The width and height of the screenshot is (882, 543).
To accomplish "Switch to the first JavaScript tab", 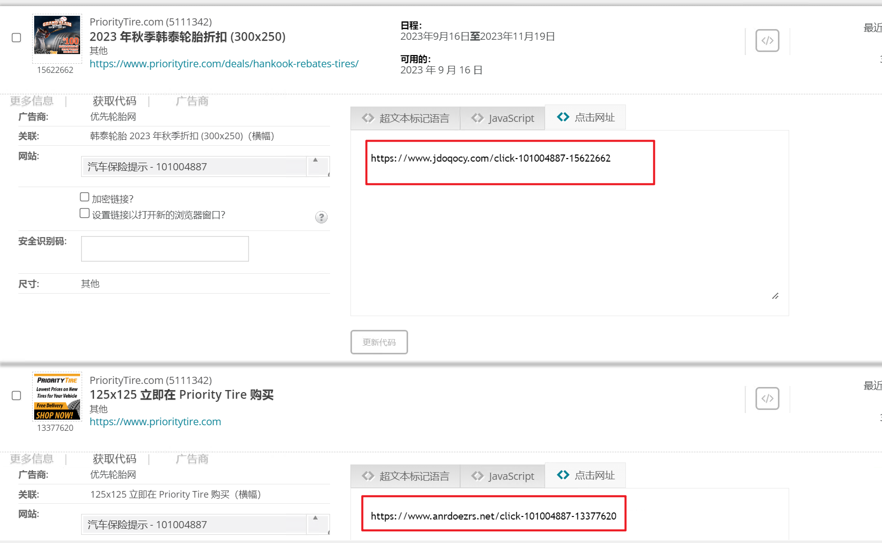I will click(502, 118).
